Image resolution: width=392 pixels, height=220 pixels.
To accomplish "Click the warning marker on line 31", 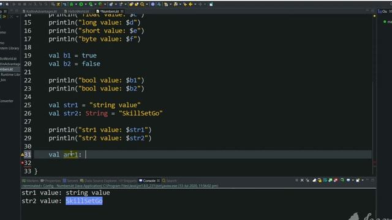I will [x=22, y=155].
